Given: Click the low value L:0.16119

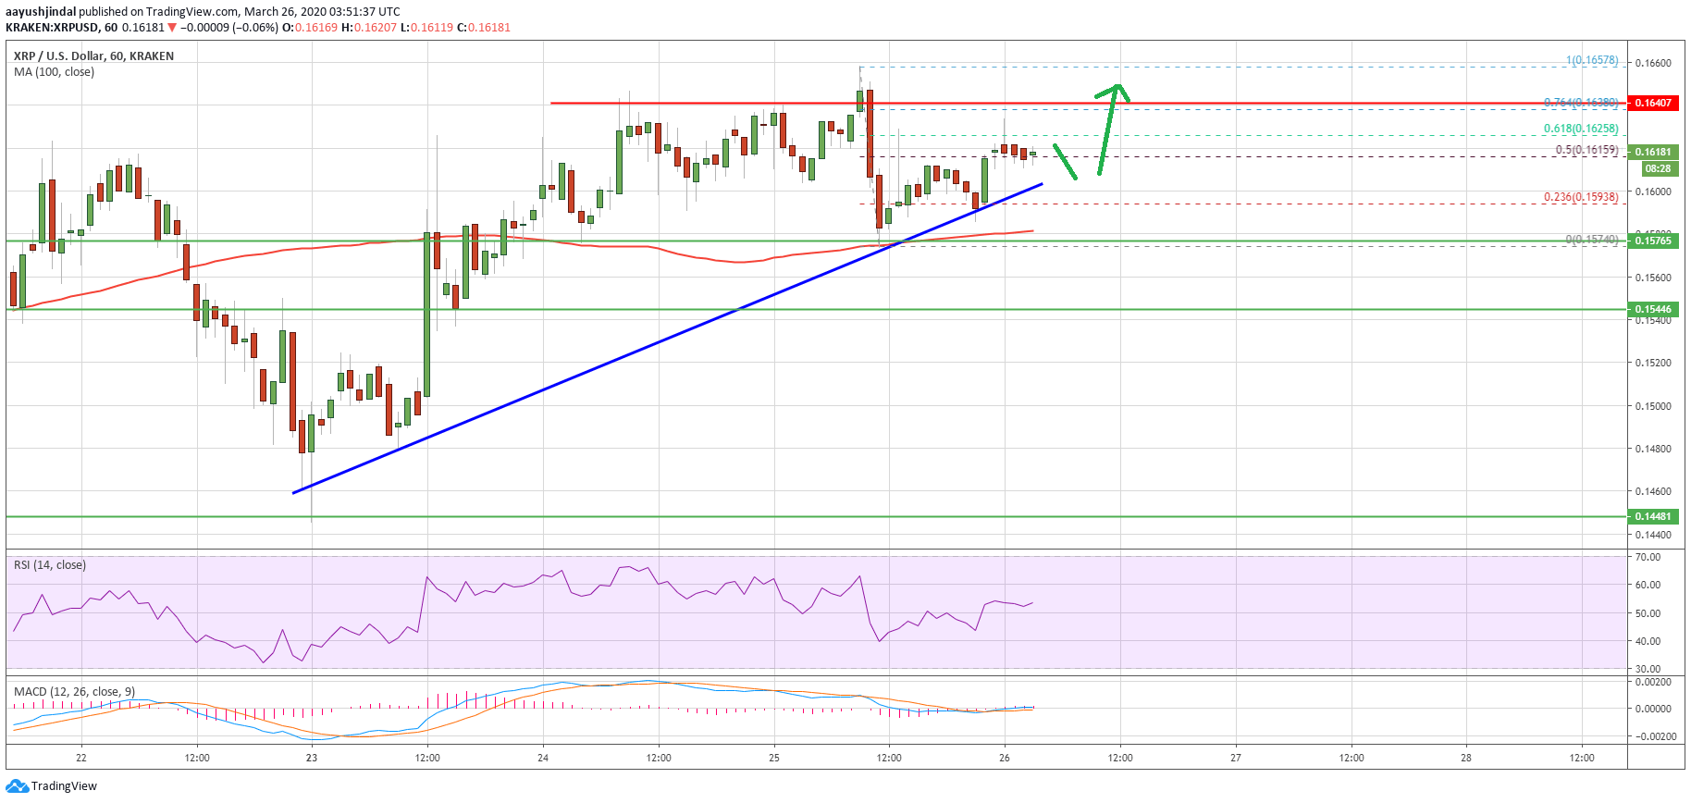Looking at the screenshot, I should pyautogui.click(x=426, y=28).
